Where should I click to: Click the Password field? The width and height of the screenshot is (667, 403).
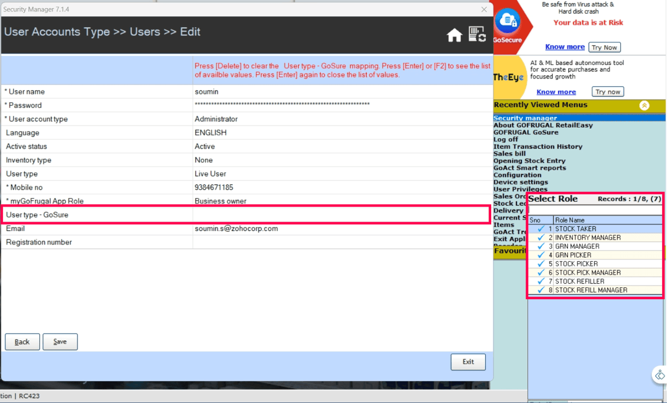coord(342,105)
